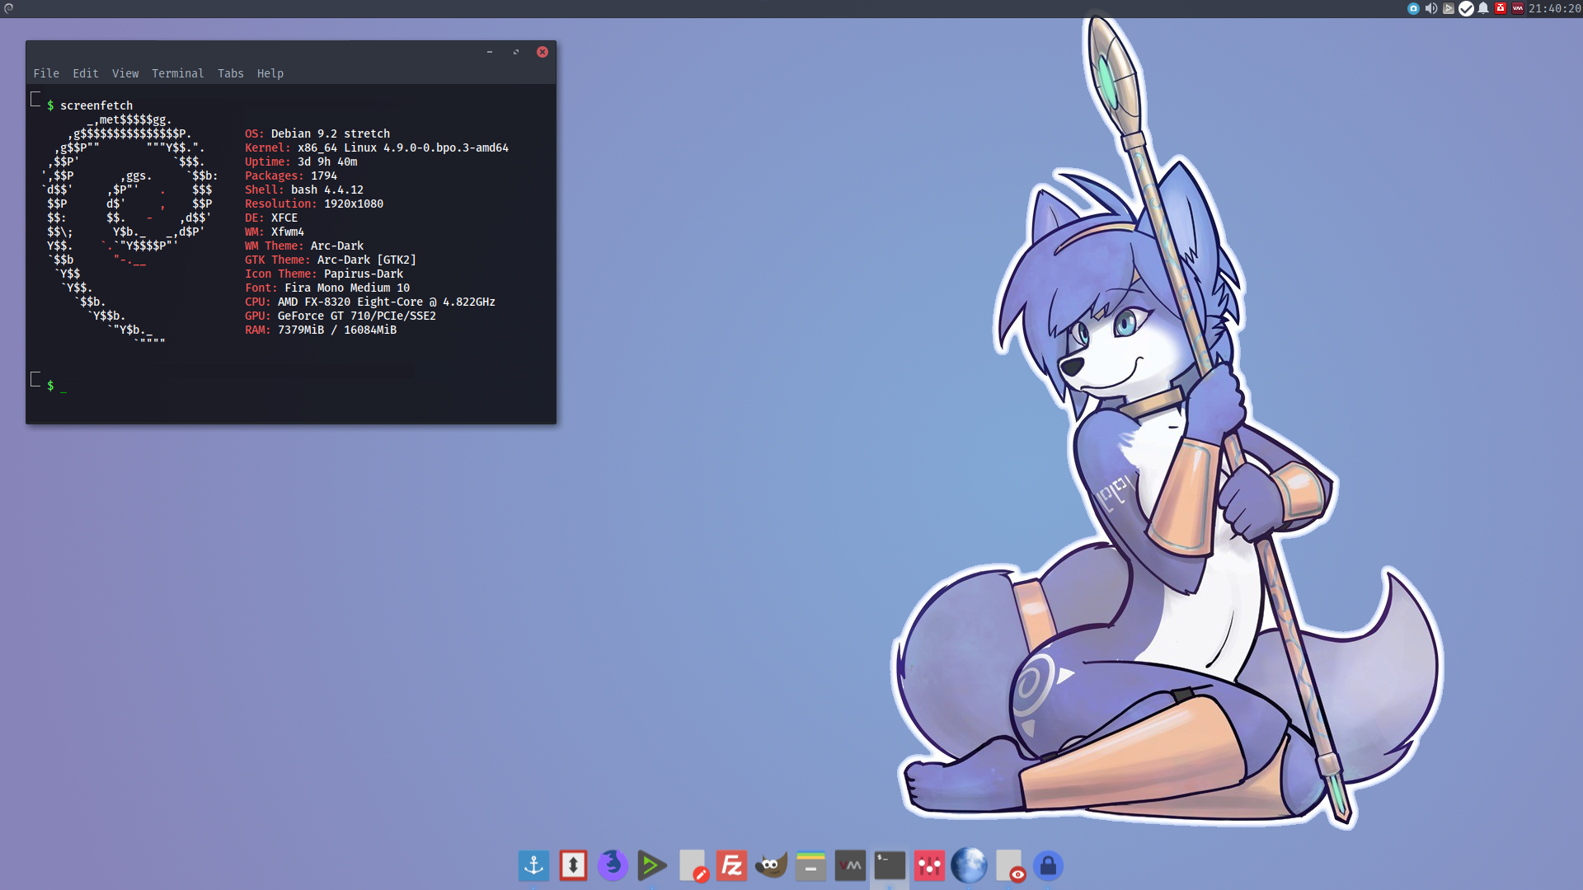Click the resolution value '1920x1080'
1583x890 pixels.
coord(354,204)
